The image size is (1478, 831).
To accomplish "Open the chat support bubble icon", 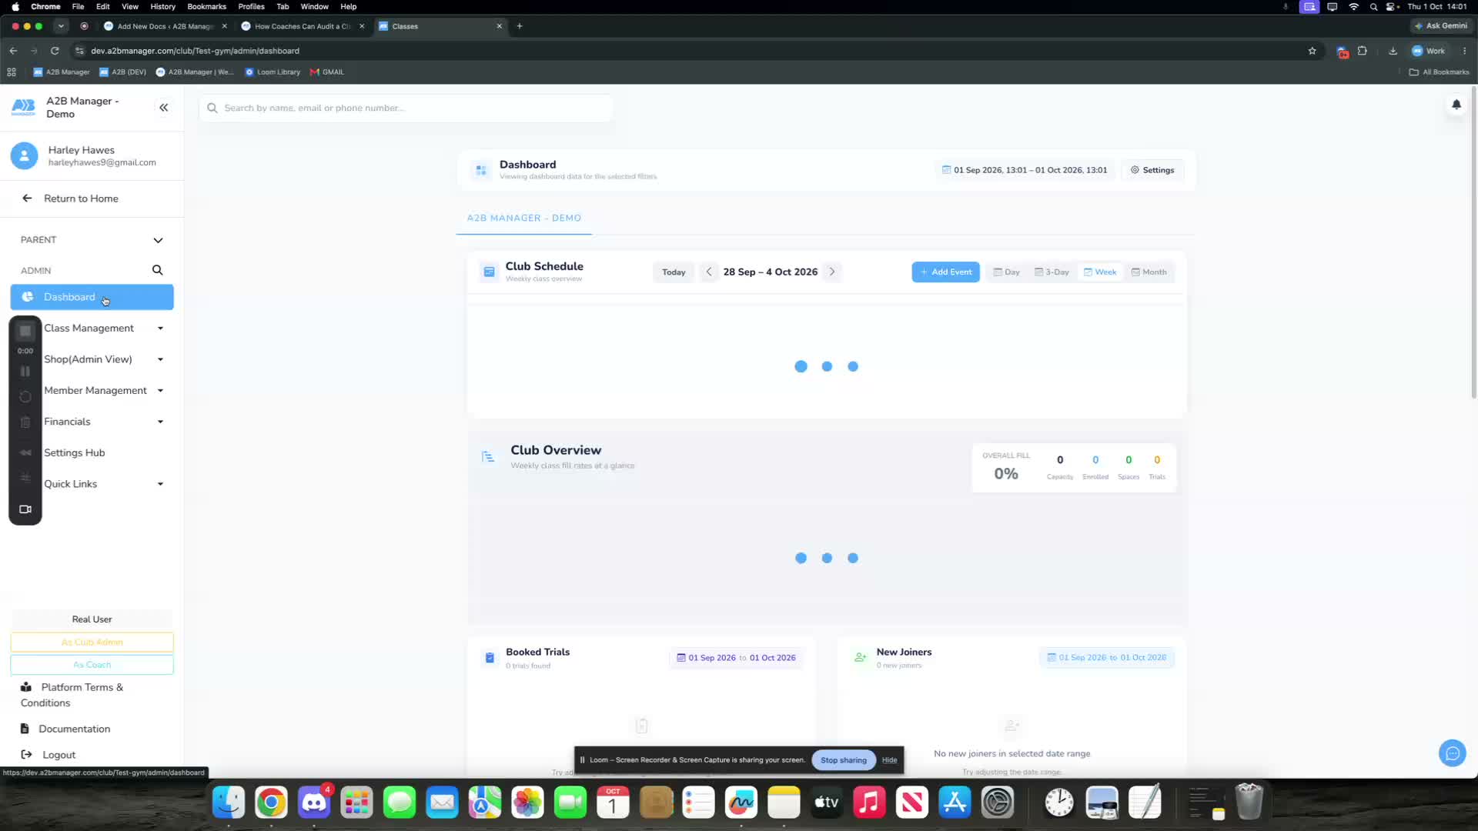I will tap(1452, 753).
